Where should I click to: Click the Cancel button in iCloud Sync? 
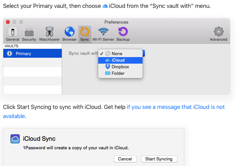coord(125,159)
